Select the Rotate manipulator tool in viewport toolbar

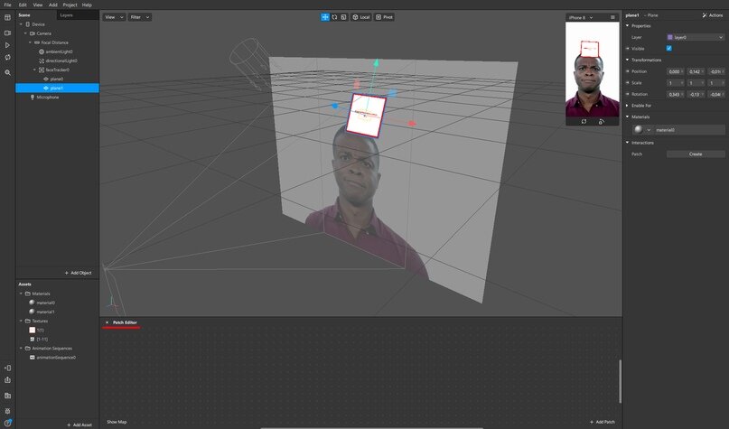click(334, 17)
